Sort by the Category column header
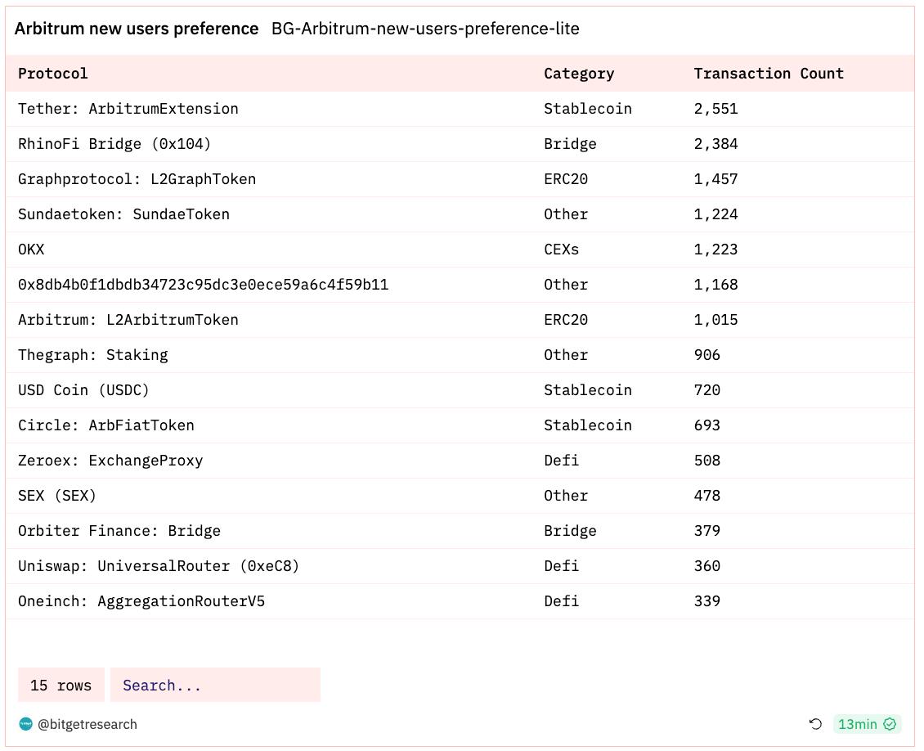This screenshot has width=924, height=751. point(579,73)
